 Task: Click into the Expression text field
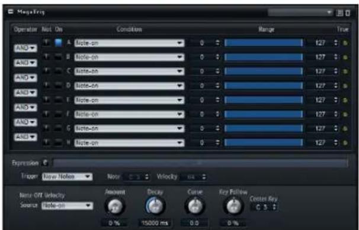tap(200, 163)
